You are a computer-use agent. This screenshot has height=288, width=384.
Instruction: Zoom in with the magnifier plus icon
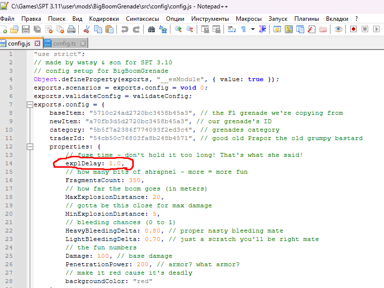pos(178,29)
